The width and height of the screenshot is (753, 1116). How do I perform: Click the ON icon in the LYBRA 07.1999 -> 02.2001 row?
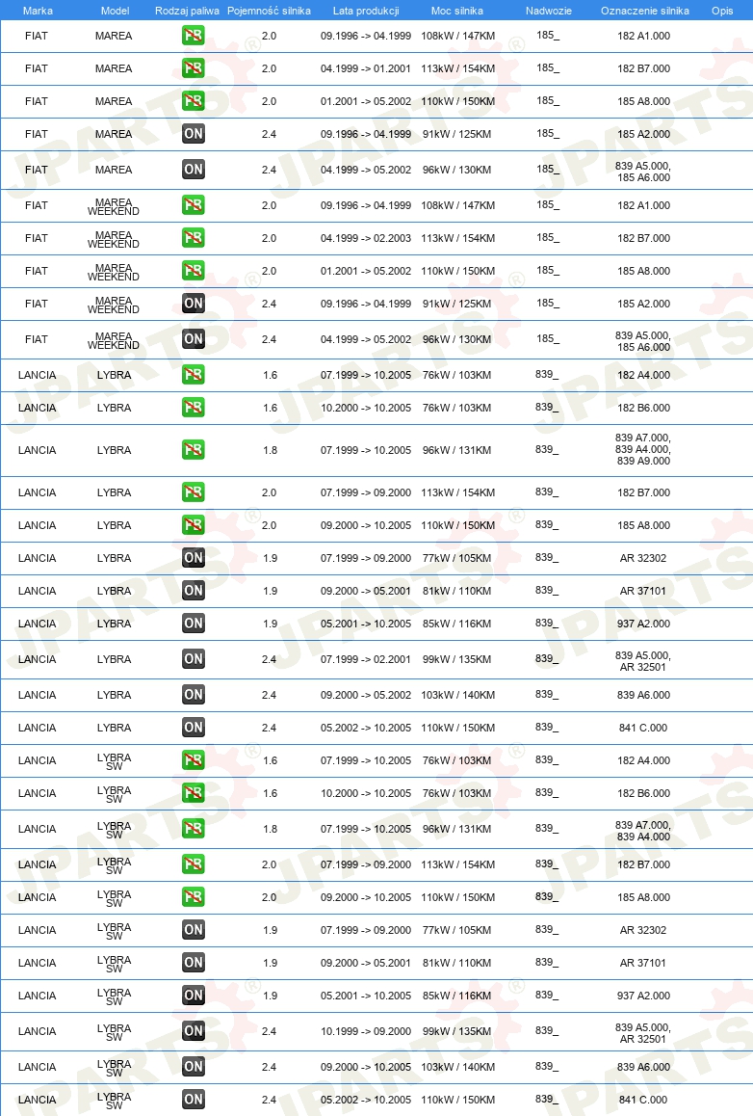click(x=194, y=659)
